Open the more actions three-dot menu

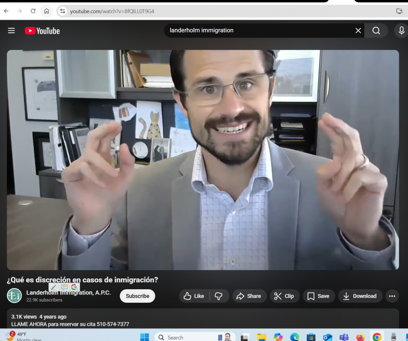coord(392,296)
